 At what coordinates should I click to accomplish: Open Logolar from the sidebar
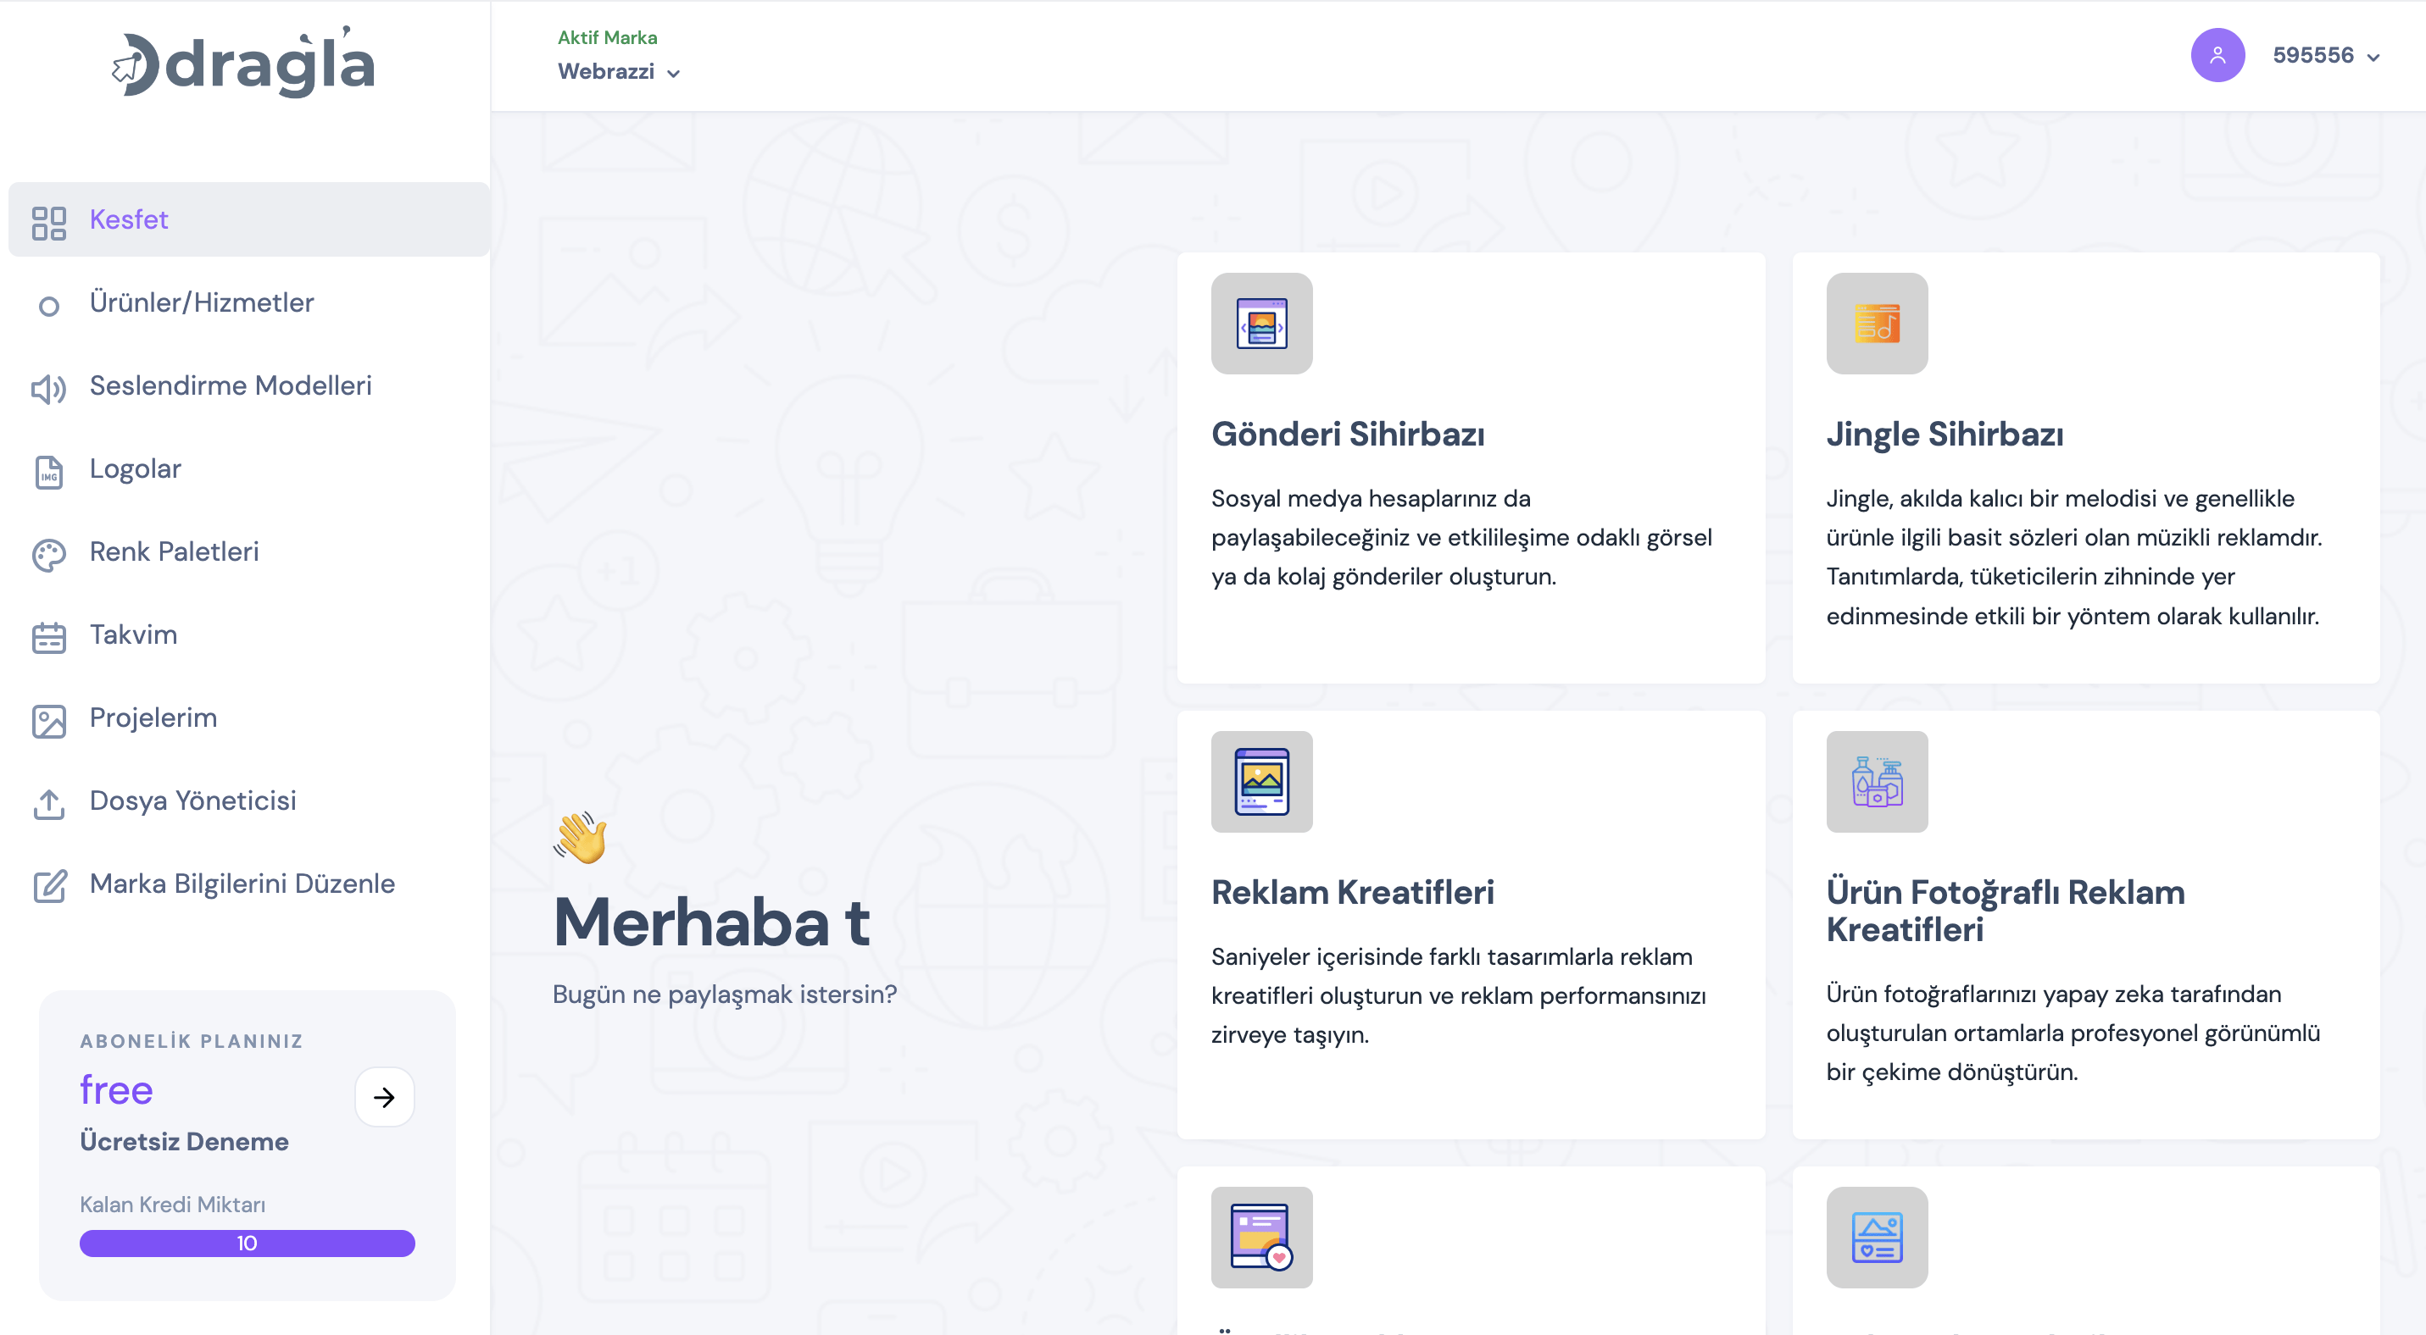point(136,468)
